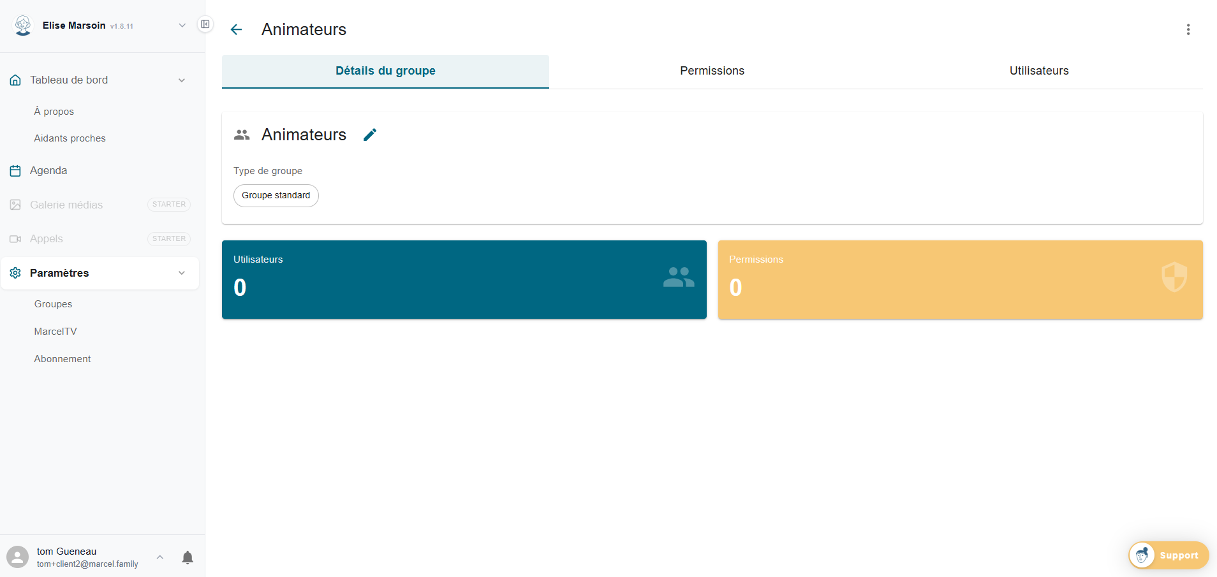The height and width of the screenshot is (577, 1217).
Task: Open the MarcelTV settings entry
Action: [55, 331]
